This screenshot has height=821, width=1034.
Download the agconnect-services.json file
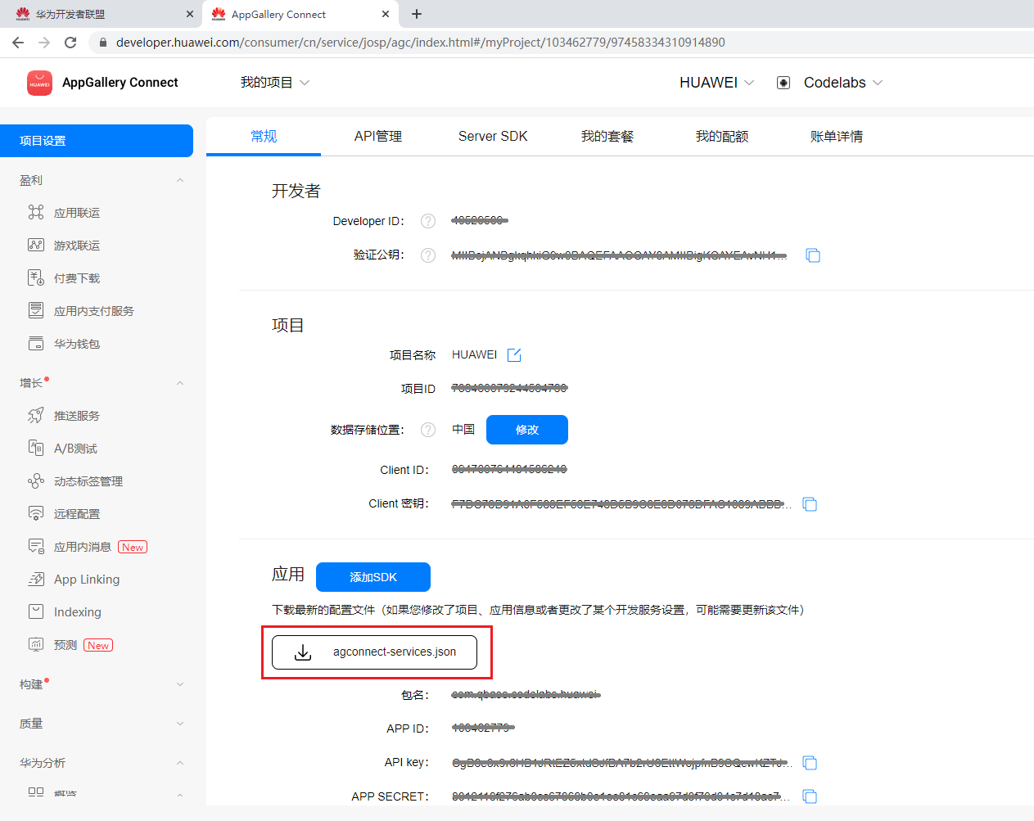tap(374, 652)
